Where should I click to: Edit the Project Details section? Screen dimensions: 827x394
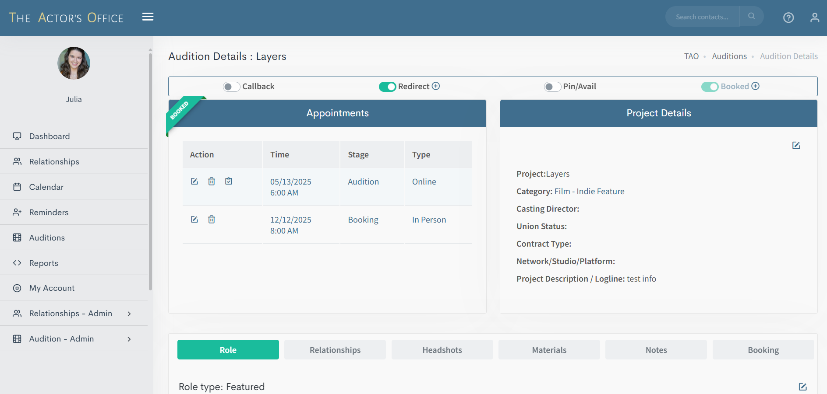796,146
